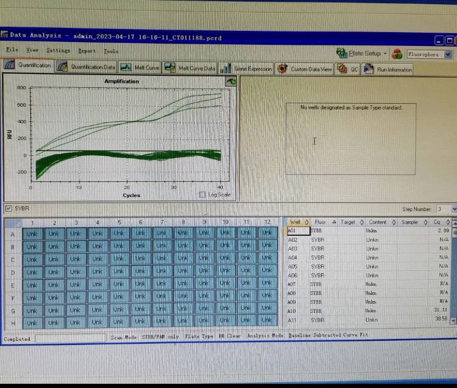Click the status bar input field

pos(70,338)
